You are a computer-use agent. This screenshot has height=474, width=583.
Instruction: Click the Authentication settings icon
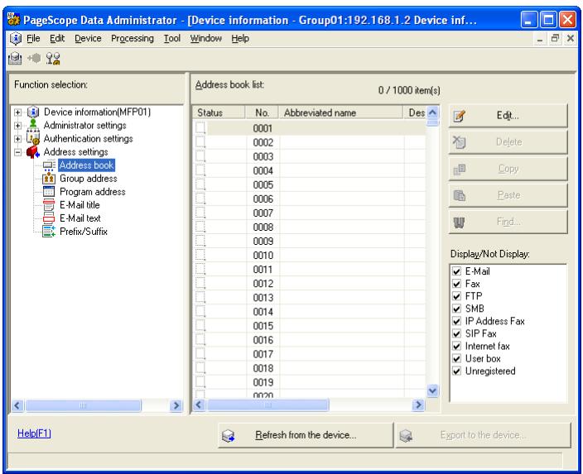click(x=33, y=138)
